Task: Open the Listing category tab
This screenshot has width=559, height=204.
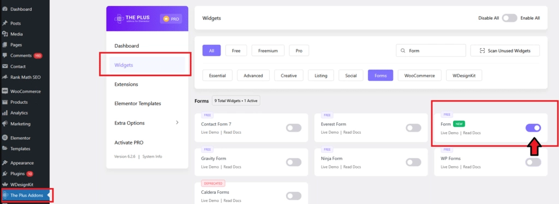Action: pyautogui.click(x=321, y=75)
